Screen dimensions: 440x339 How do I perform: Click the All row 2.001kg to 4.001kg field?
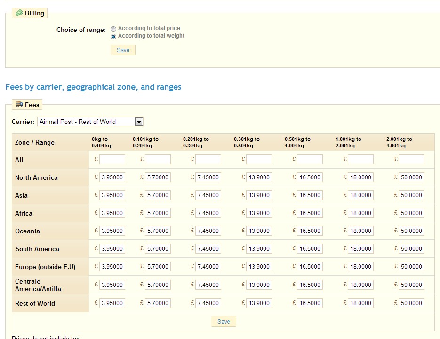click(411, 160)
